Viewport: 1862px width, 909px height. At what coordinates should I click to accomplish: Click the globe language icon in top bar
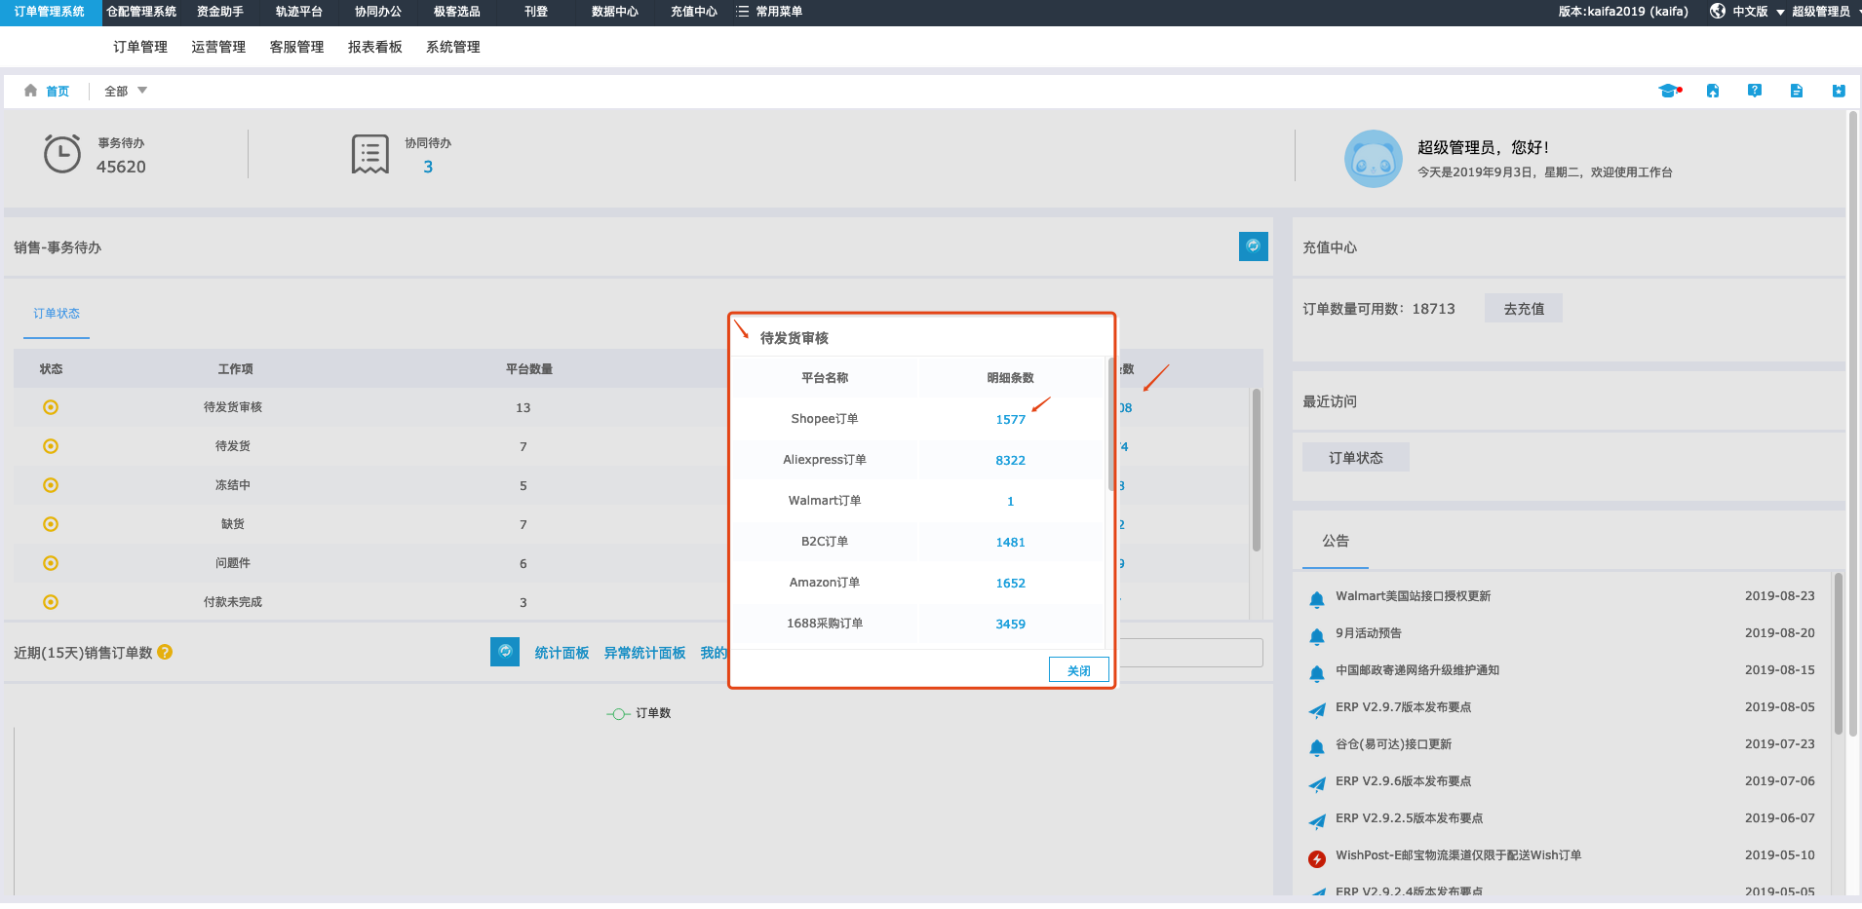(x=1717, y=12)
